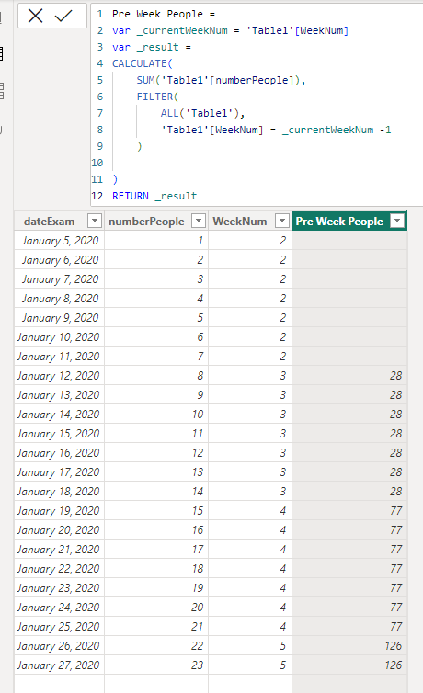
Task: Select the January 22, 2020 date cell
Action: point(60,569)
